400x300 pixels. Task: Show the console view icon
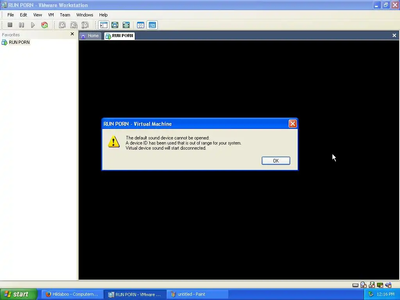(x=152, y=25)
